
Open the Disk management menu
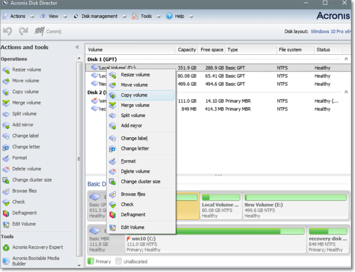pos(100,16)
